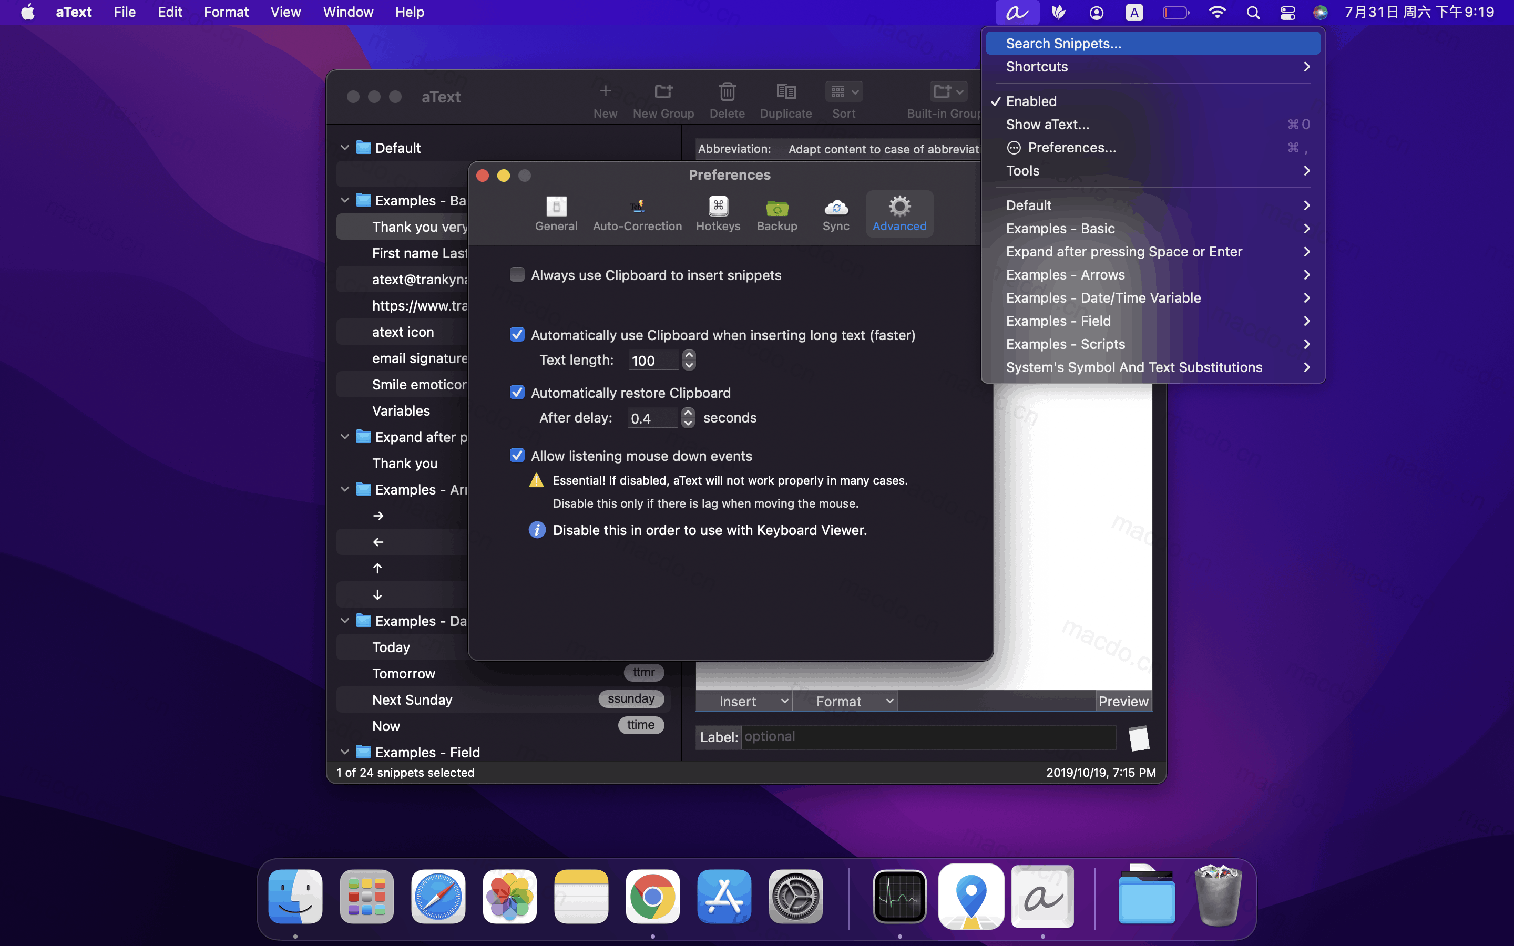Open Safari from the Dock
Viewport: 1514px width, 946px height.
click(438, 896)
